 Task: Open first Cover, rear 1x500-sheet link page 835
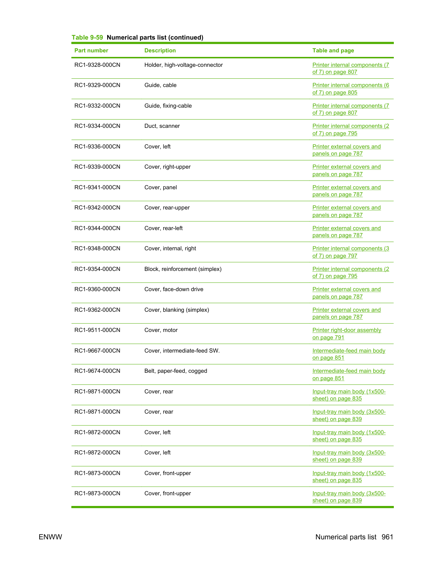tap(349, 395)
